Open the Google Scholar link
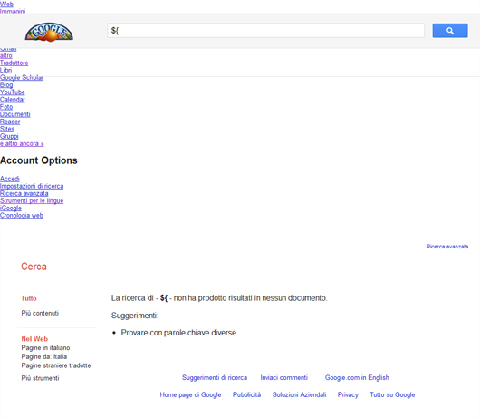Image resolution: width=480 pixels, height=418 pixels. [x=22, y=78]
